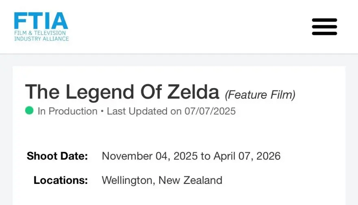Open the hamburger navigation menu

pyautogui.click(x=324, y=27)
